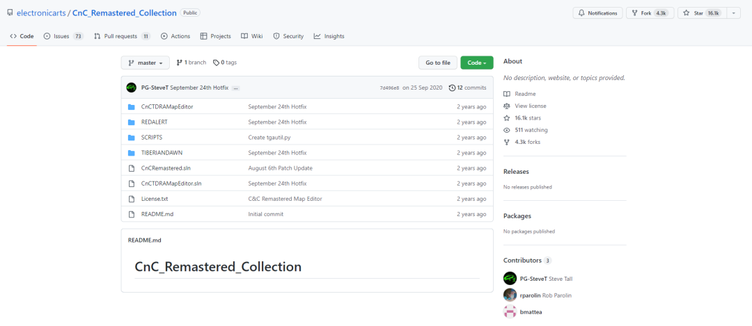Click the folder icon for SCRIPTS
752x326 pixels.
point(132,138)
